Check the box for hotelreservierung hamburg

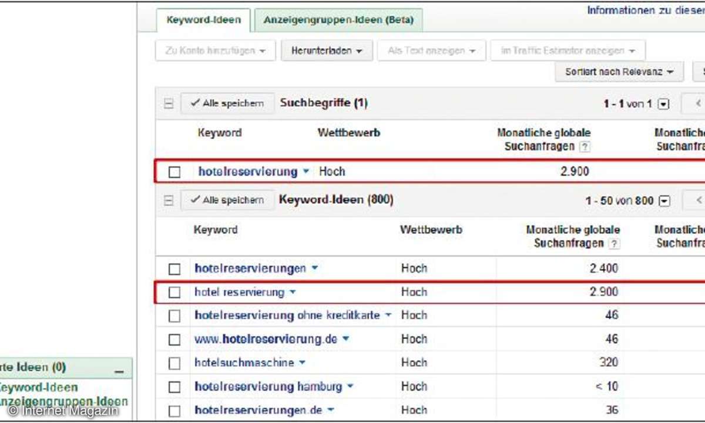[x=174, y=387]
